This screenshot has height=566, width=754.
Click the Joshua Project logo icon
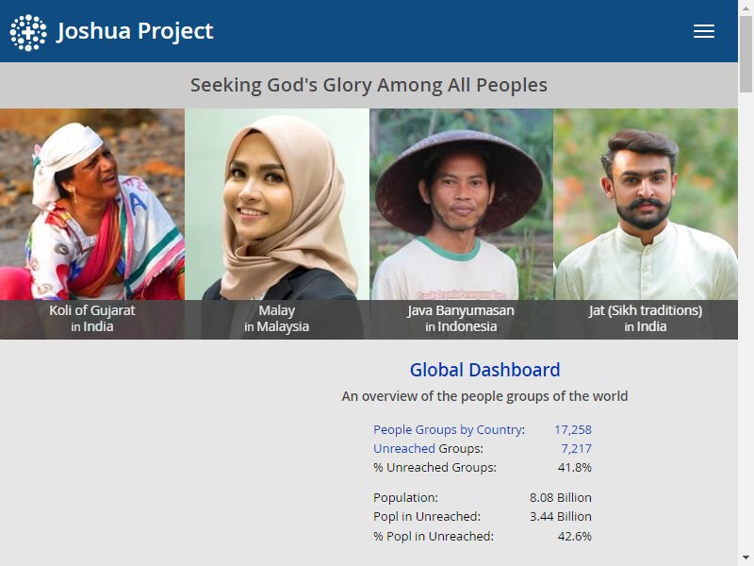pyautogui.click(x=28, y=32)
